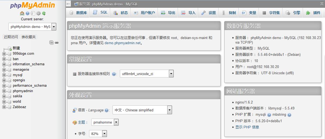
Task: Reload the navigation panel via green icon
Action: point(44,13)
